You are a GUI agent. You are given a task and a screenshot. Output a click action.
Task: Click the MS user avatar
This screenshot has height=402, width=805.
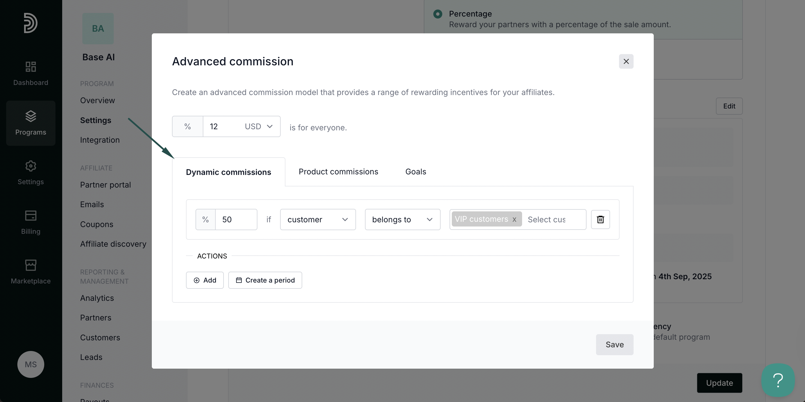pyautogui.click(x=31, y=364)
